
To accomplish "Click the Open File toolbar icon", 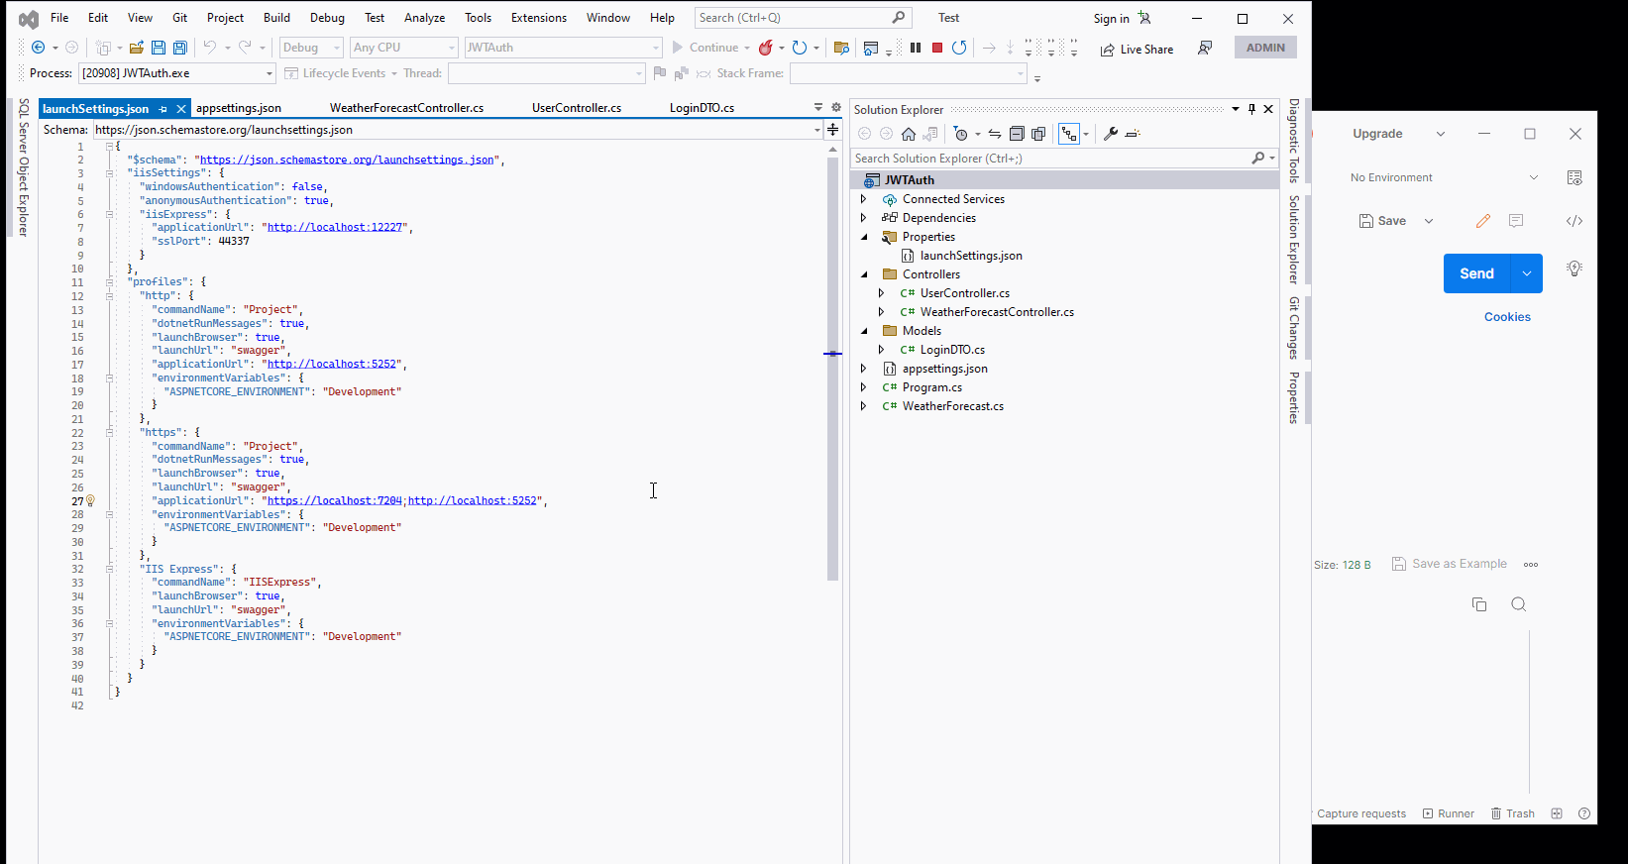I will pyautogui.click(x=137, y=48).
